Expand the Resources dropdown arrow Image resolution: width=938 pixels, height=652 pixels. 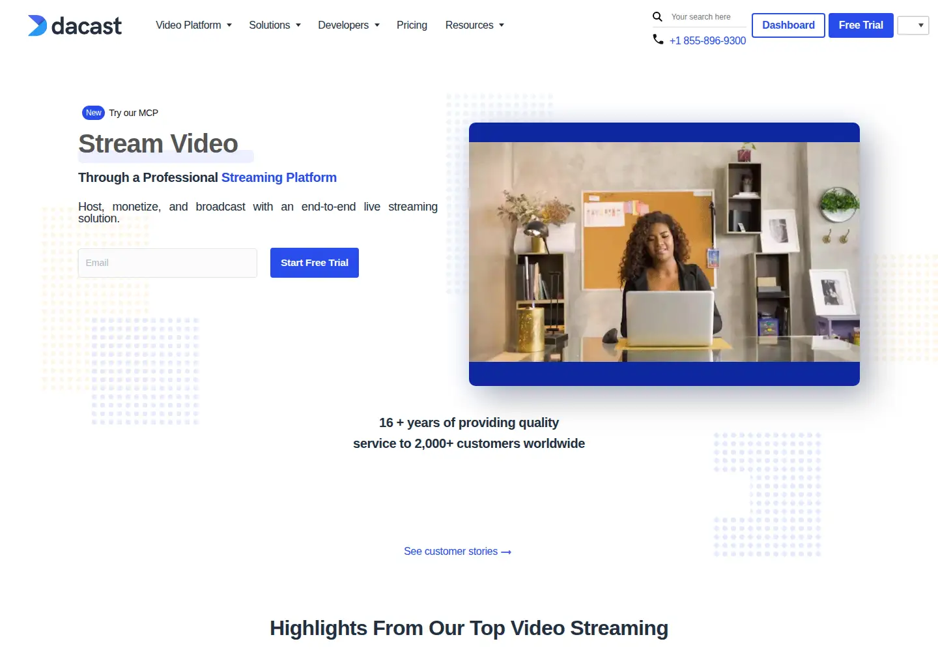click(x=502, y=25)
